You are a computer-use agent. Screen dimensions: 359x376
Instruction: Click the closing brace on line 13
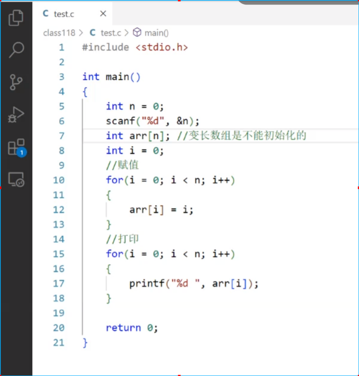coord(108,225)
